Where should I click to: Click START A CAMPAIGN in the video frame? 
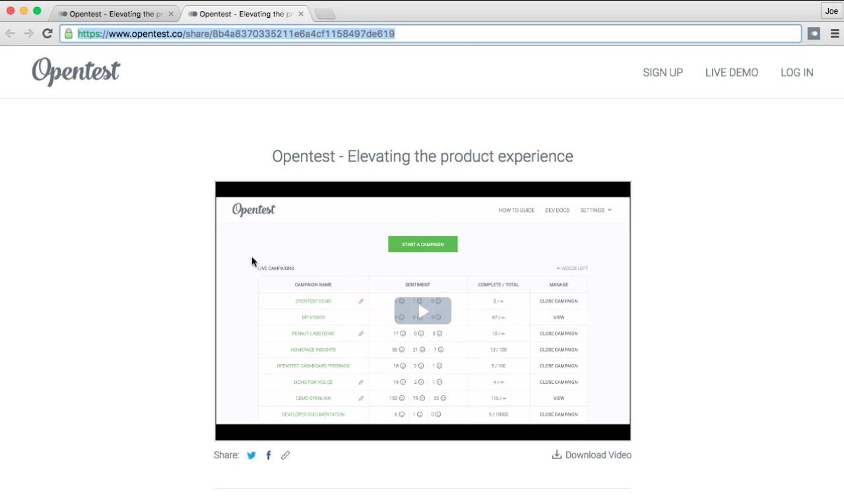coord(423,244)
